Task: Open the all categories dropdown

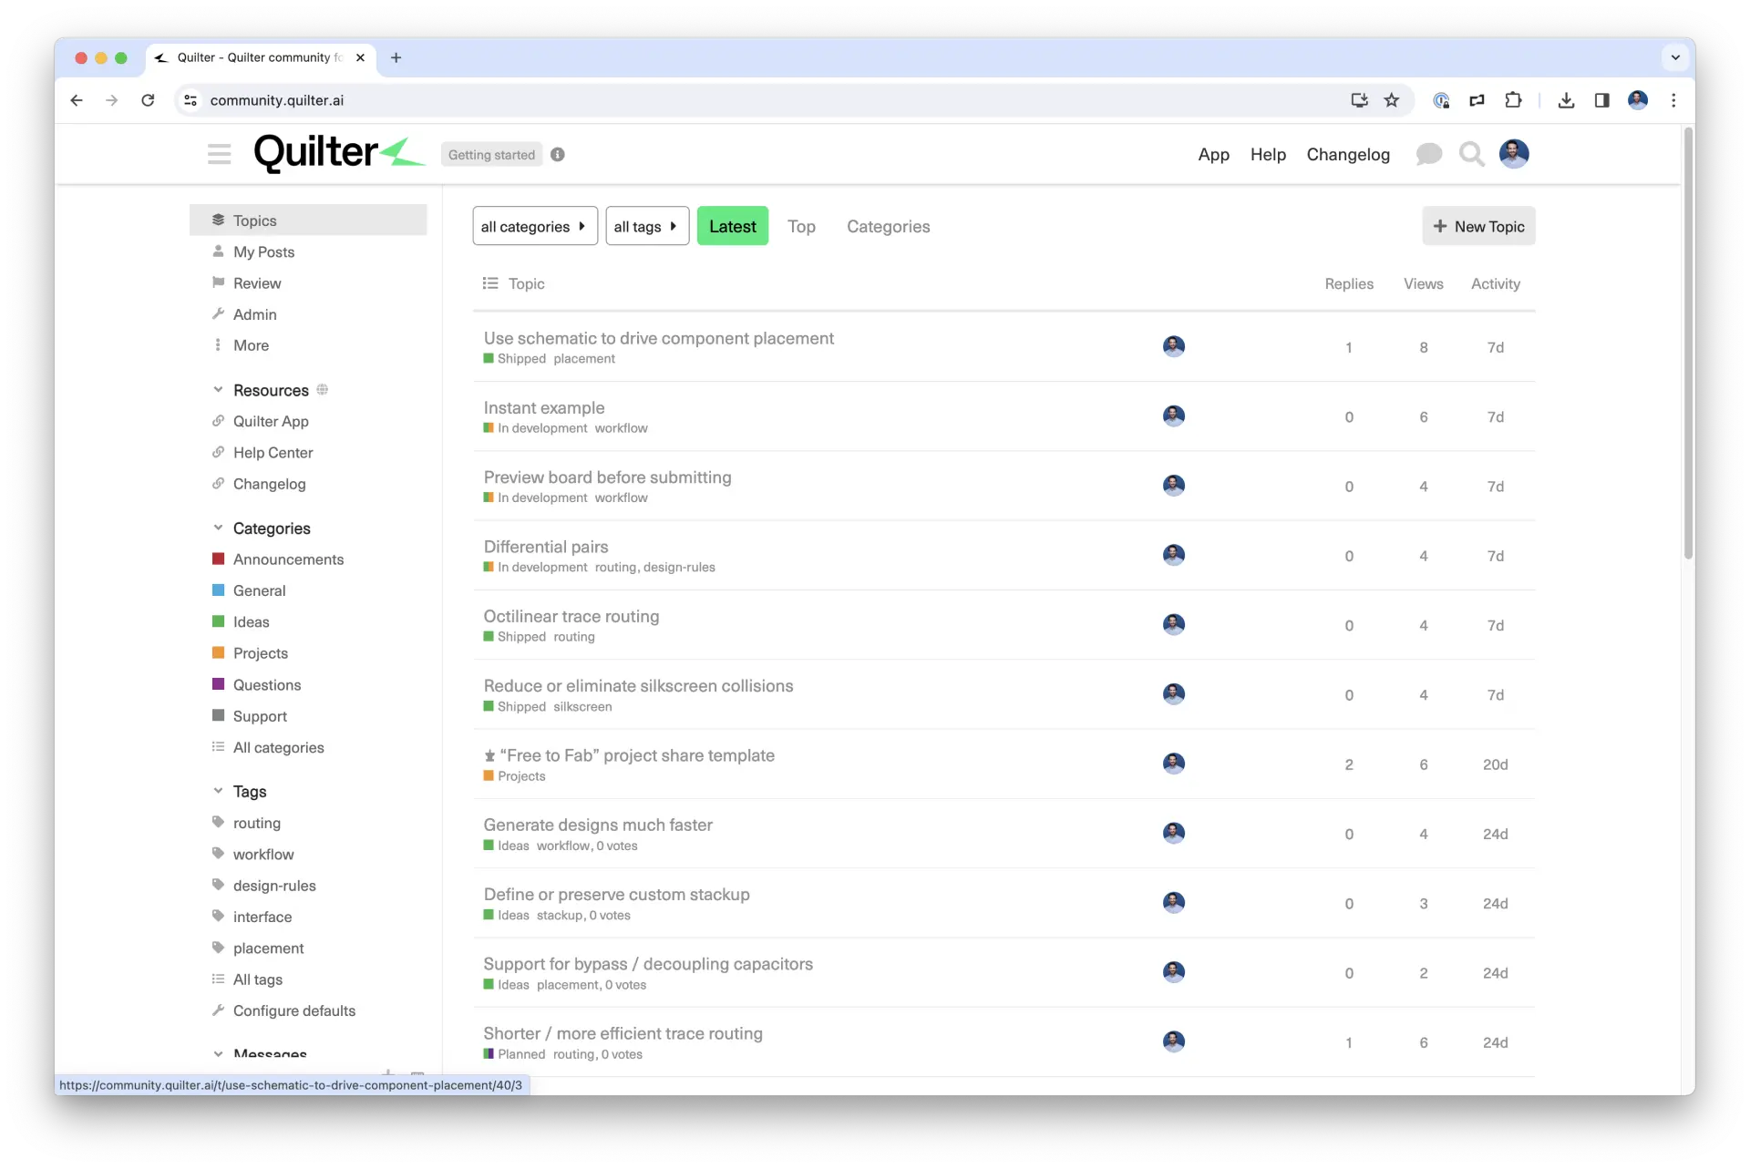Action: (x=535, y=226)
